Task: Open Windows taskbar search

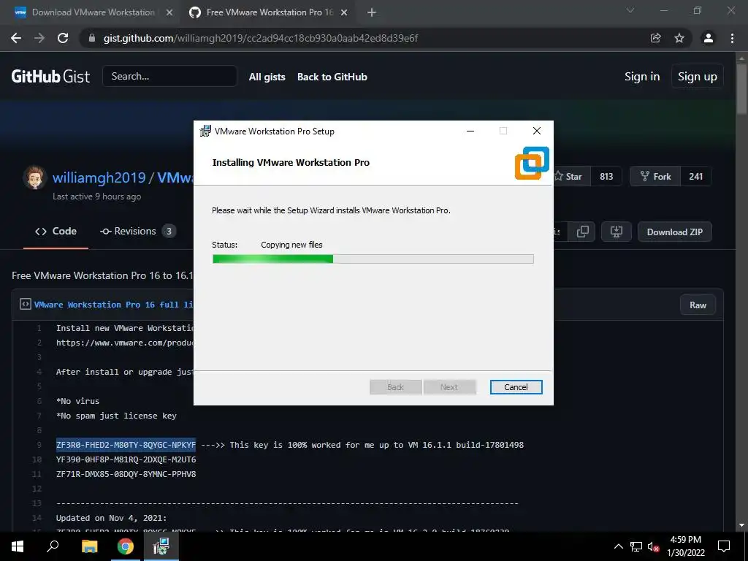Action: pos(53,546)
